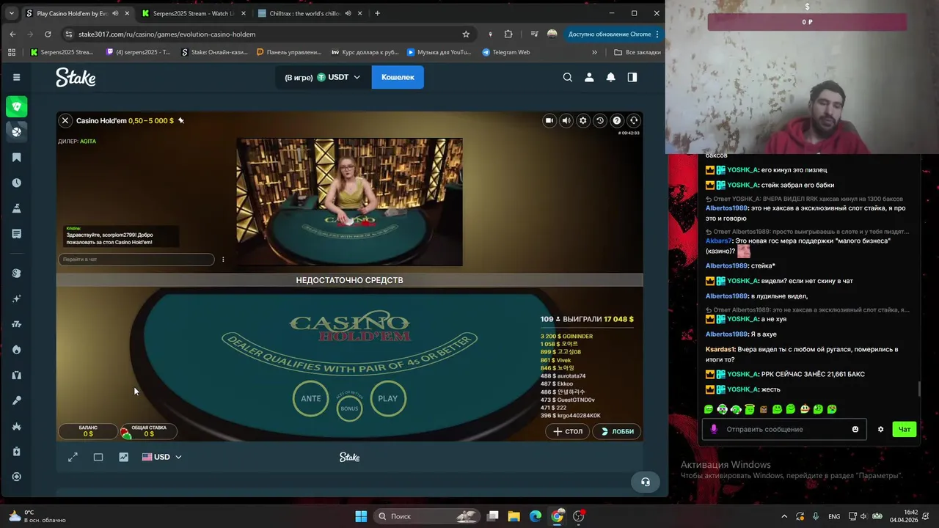Click the PLAY betting spot
This screenshot has width=939, height=528.
387,398
